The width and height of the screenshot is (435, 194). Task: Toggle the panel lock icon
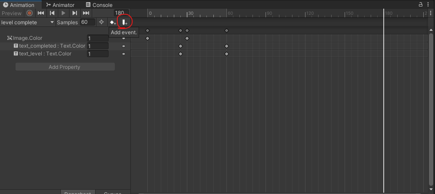(x=421, y=4)
